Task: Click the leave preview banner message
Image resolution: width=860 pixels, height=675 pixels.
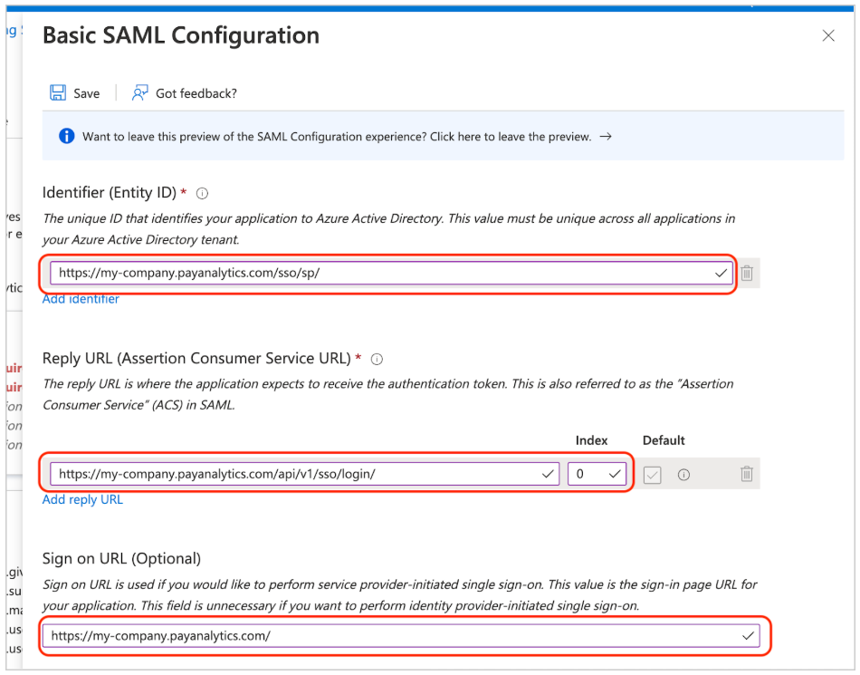Action: (x=337, y=137)
